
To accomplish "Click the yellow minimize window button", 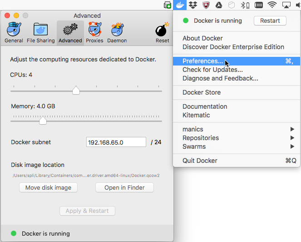I will pyautogui.click(x=16, y=15).
